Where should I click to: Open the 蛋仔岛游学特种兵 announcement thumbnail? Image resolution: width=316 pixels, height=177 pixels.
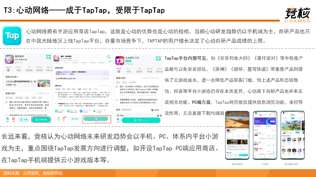[44, 83]
